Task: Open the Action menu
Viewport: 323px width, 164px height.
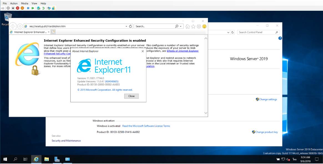Action: [14, 3]
